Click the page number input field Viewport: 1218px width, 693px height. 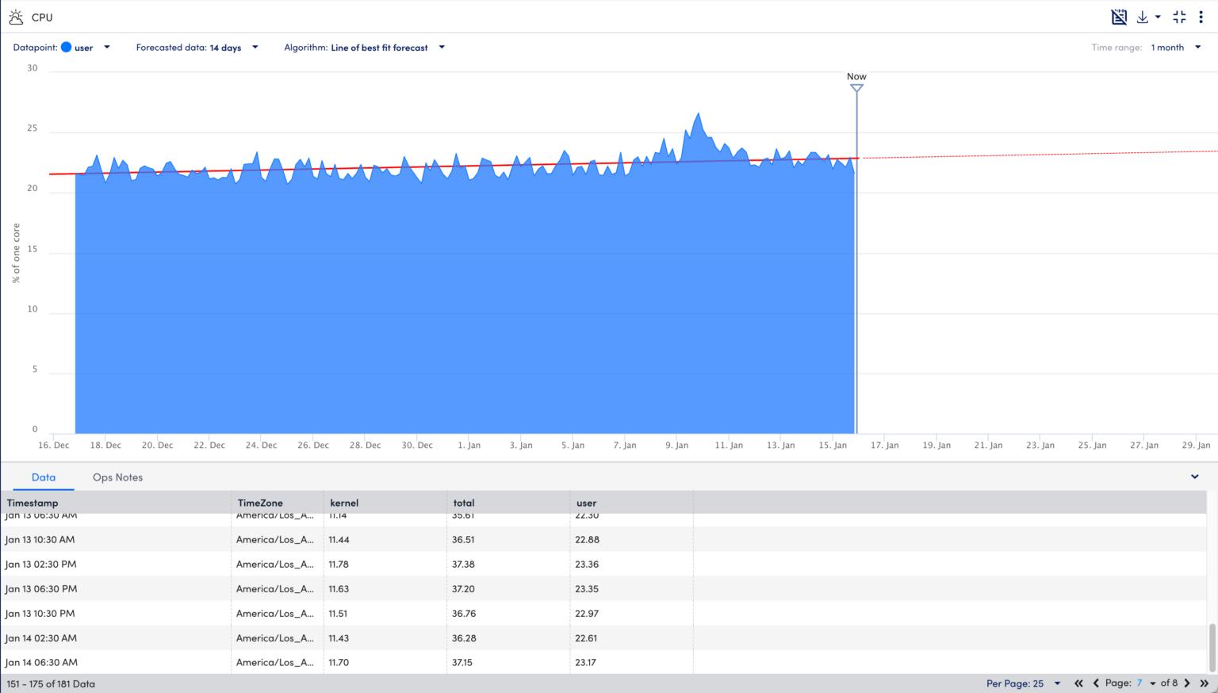tap(1139, 683)
